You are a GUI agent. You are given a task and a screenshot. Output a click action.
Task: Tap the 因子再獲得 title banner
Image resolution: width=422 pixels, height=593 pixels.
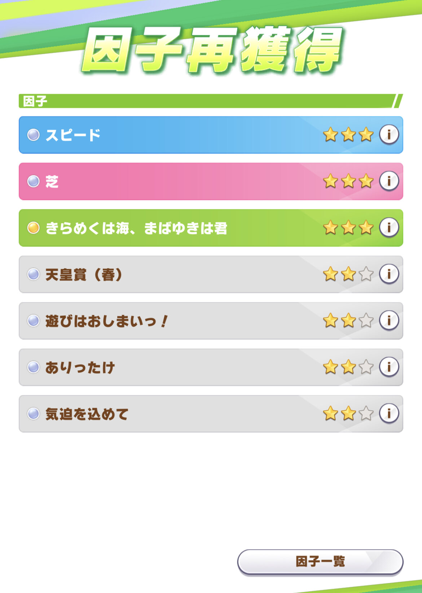point(212,50)
